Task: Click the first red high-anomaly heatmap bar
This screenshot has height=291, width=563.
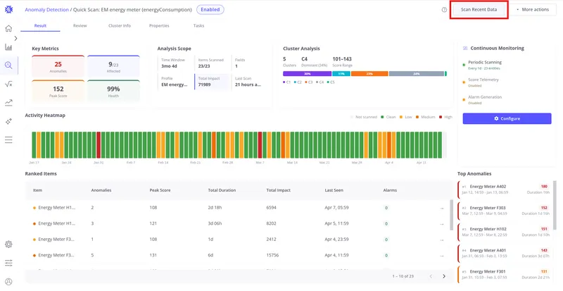Action: pyautogui.click(x=99, y=145)
